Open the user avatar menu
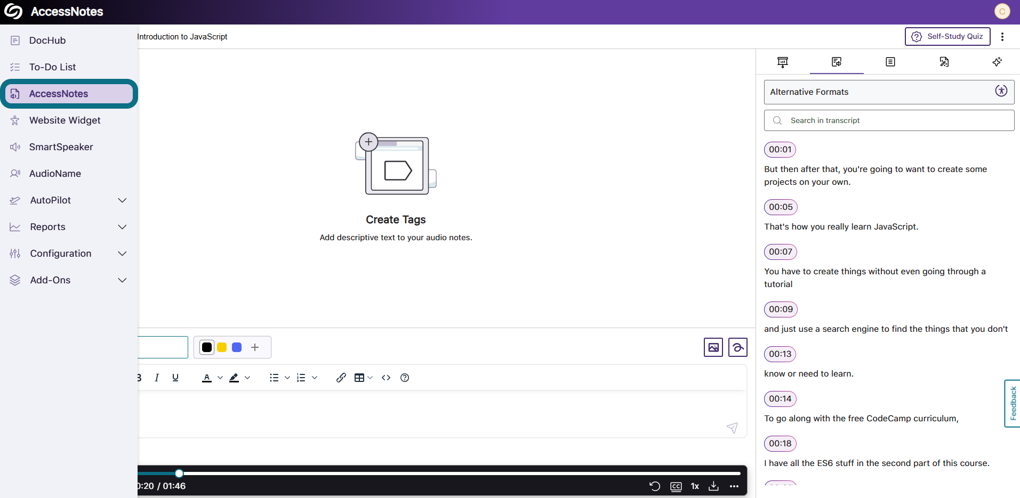The height and width of the screenshot is (498, 1020). (x=1002, y=11)
